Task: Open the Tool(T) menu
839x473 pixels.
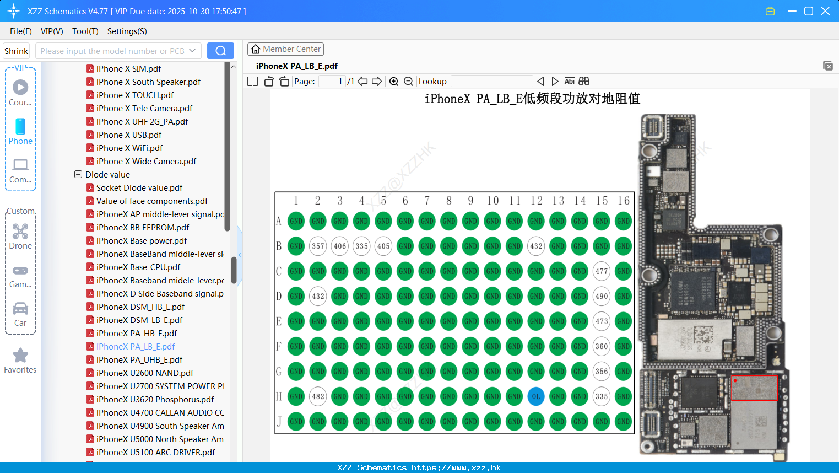Action: click(x=85, y=31)
